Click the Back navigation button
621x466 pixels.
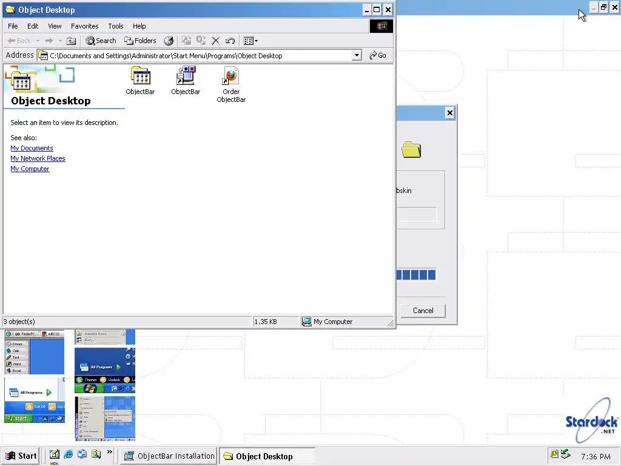click(x=19, y=41)
